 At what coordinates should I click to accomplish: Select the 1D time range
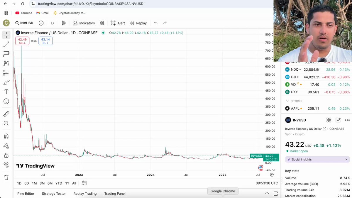[19, 183]
